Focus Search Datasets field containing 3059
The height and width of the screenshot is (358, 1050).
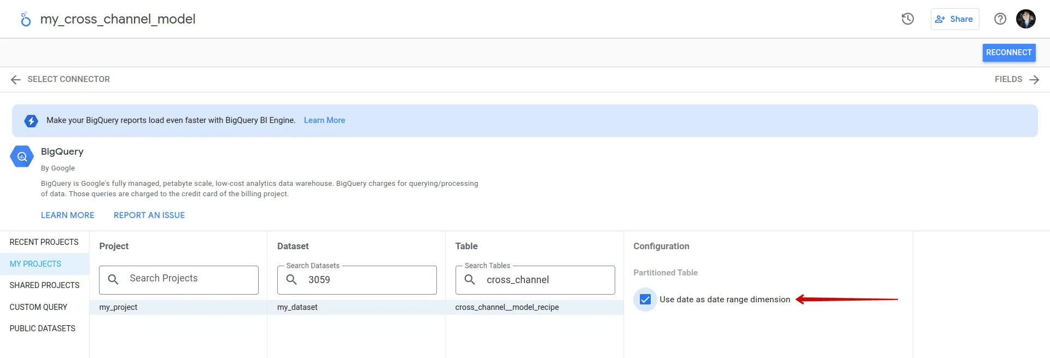357,280
